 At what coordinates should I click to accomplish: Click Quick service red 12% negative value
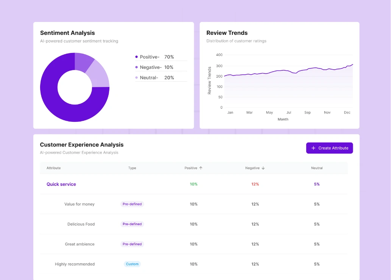255,184
